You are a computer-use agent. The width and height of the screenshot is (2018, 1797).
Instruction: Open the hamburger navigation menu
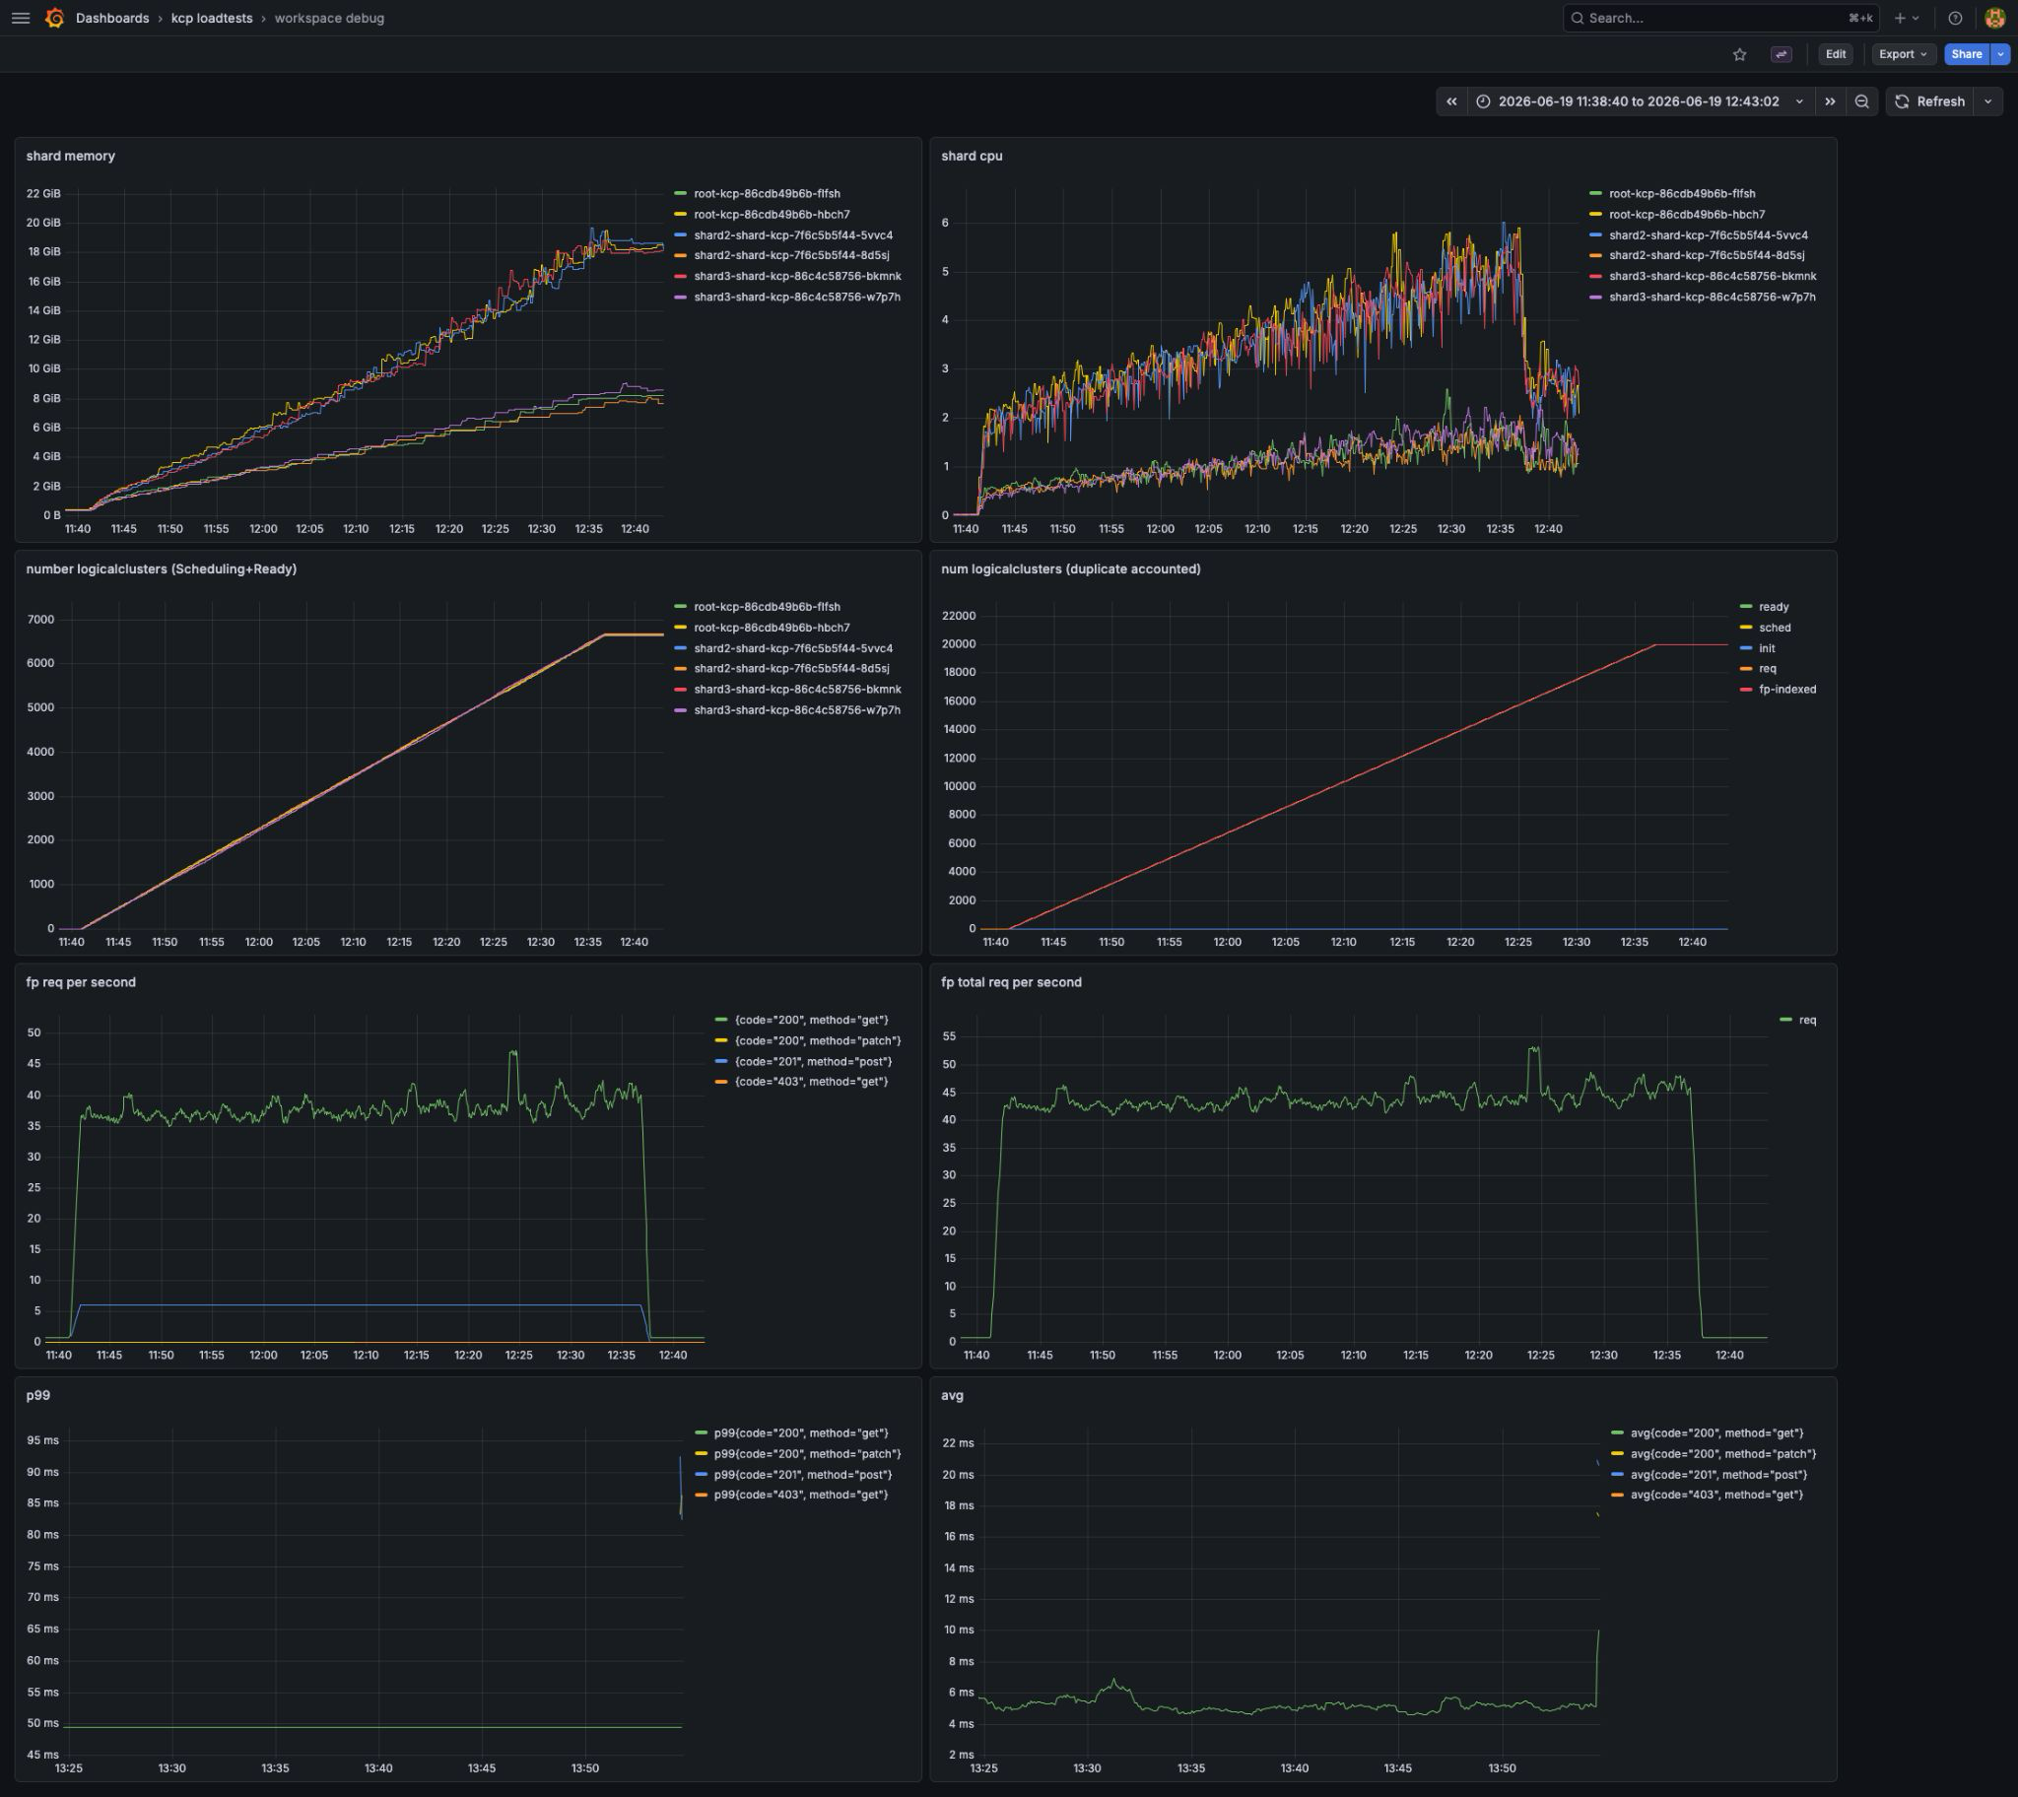21,18
